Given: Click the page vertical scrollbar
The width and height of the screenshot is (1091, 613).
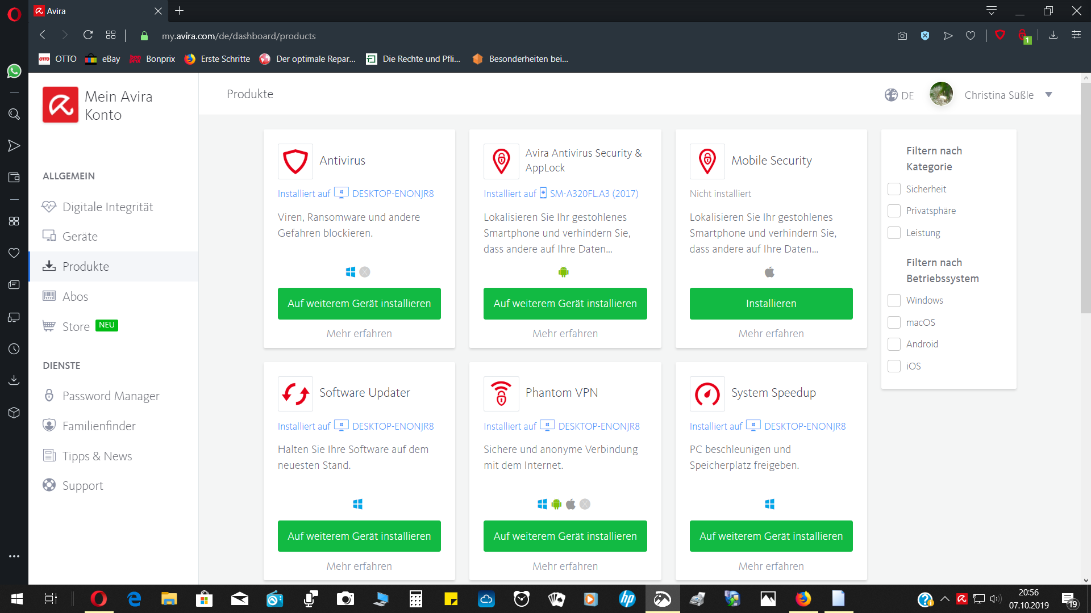Looking at the screenshot, I should (1085, 199).
